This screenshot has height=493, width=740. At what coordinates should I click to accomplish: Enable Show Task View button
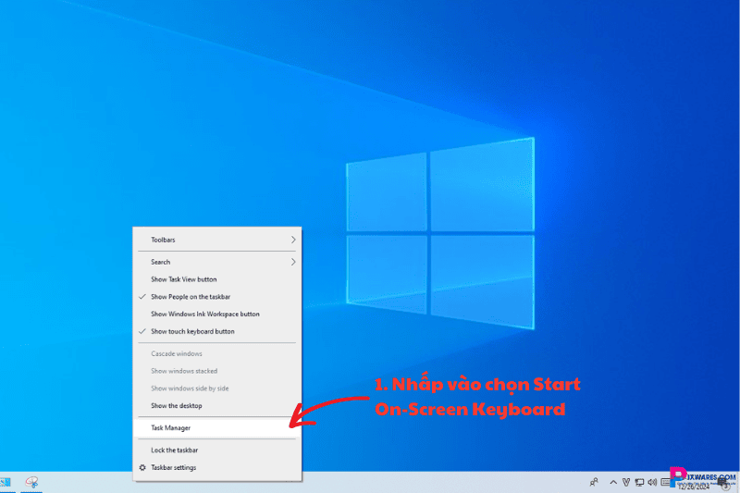pyautogui.click(x=183, y=279)
